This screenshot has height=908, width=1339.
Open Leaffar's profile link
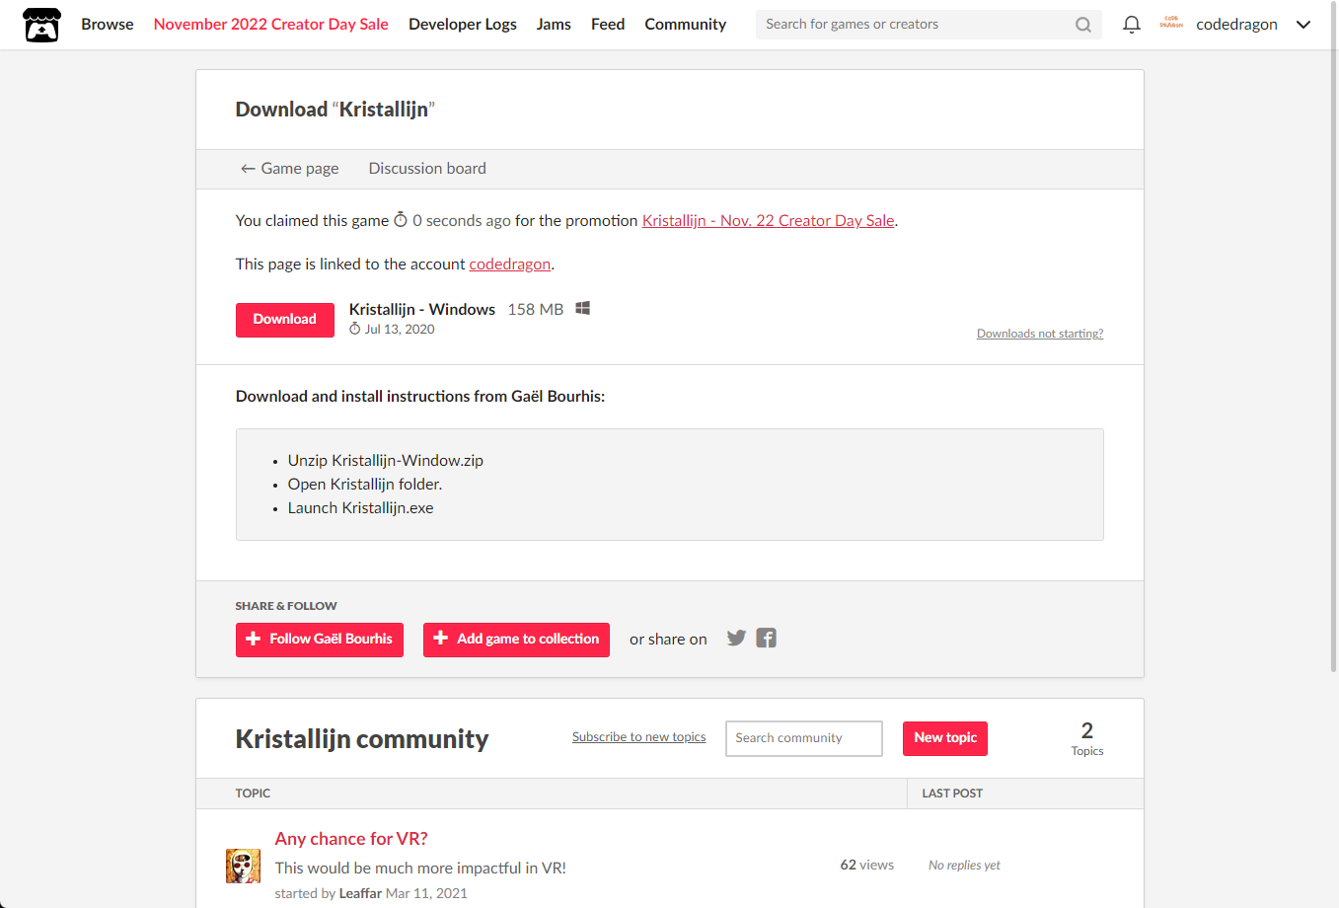click(x=360, y=893)
